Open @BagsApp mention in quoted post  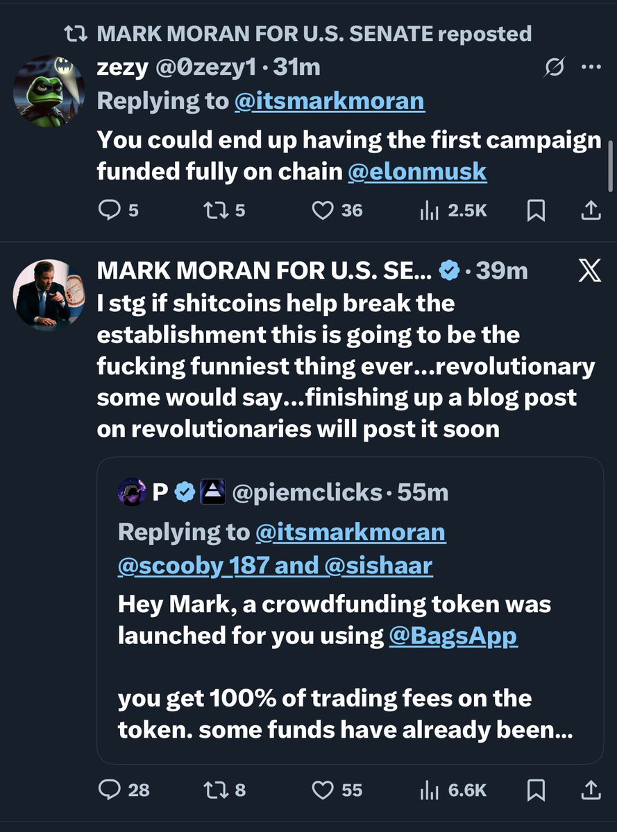(453, 635)
